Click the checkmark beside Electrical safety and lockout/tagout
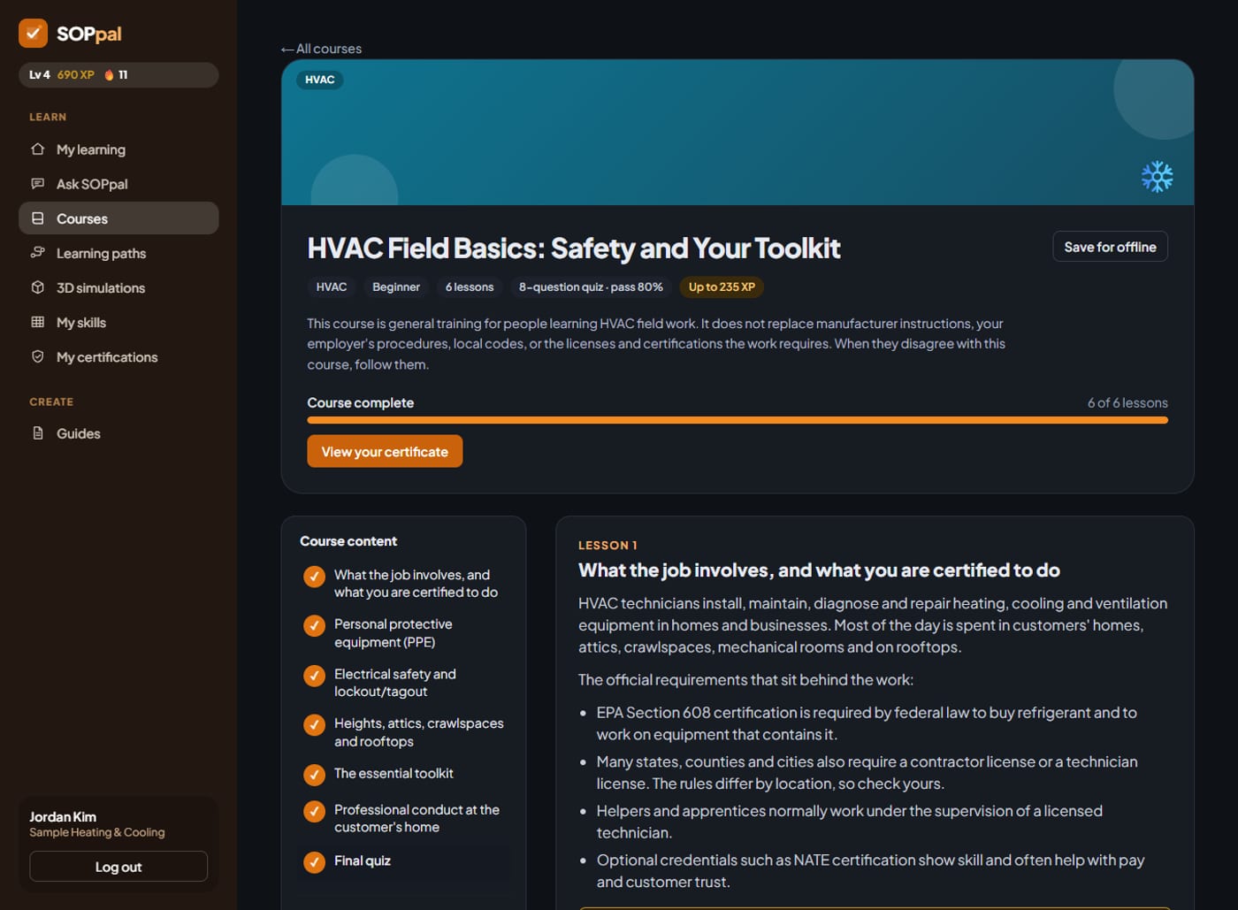This screenshot has width=1238, height=910. (314, 676)
